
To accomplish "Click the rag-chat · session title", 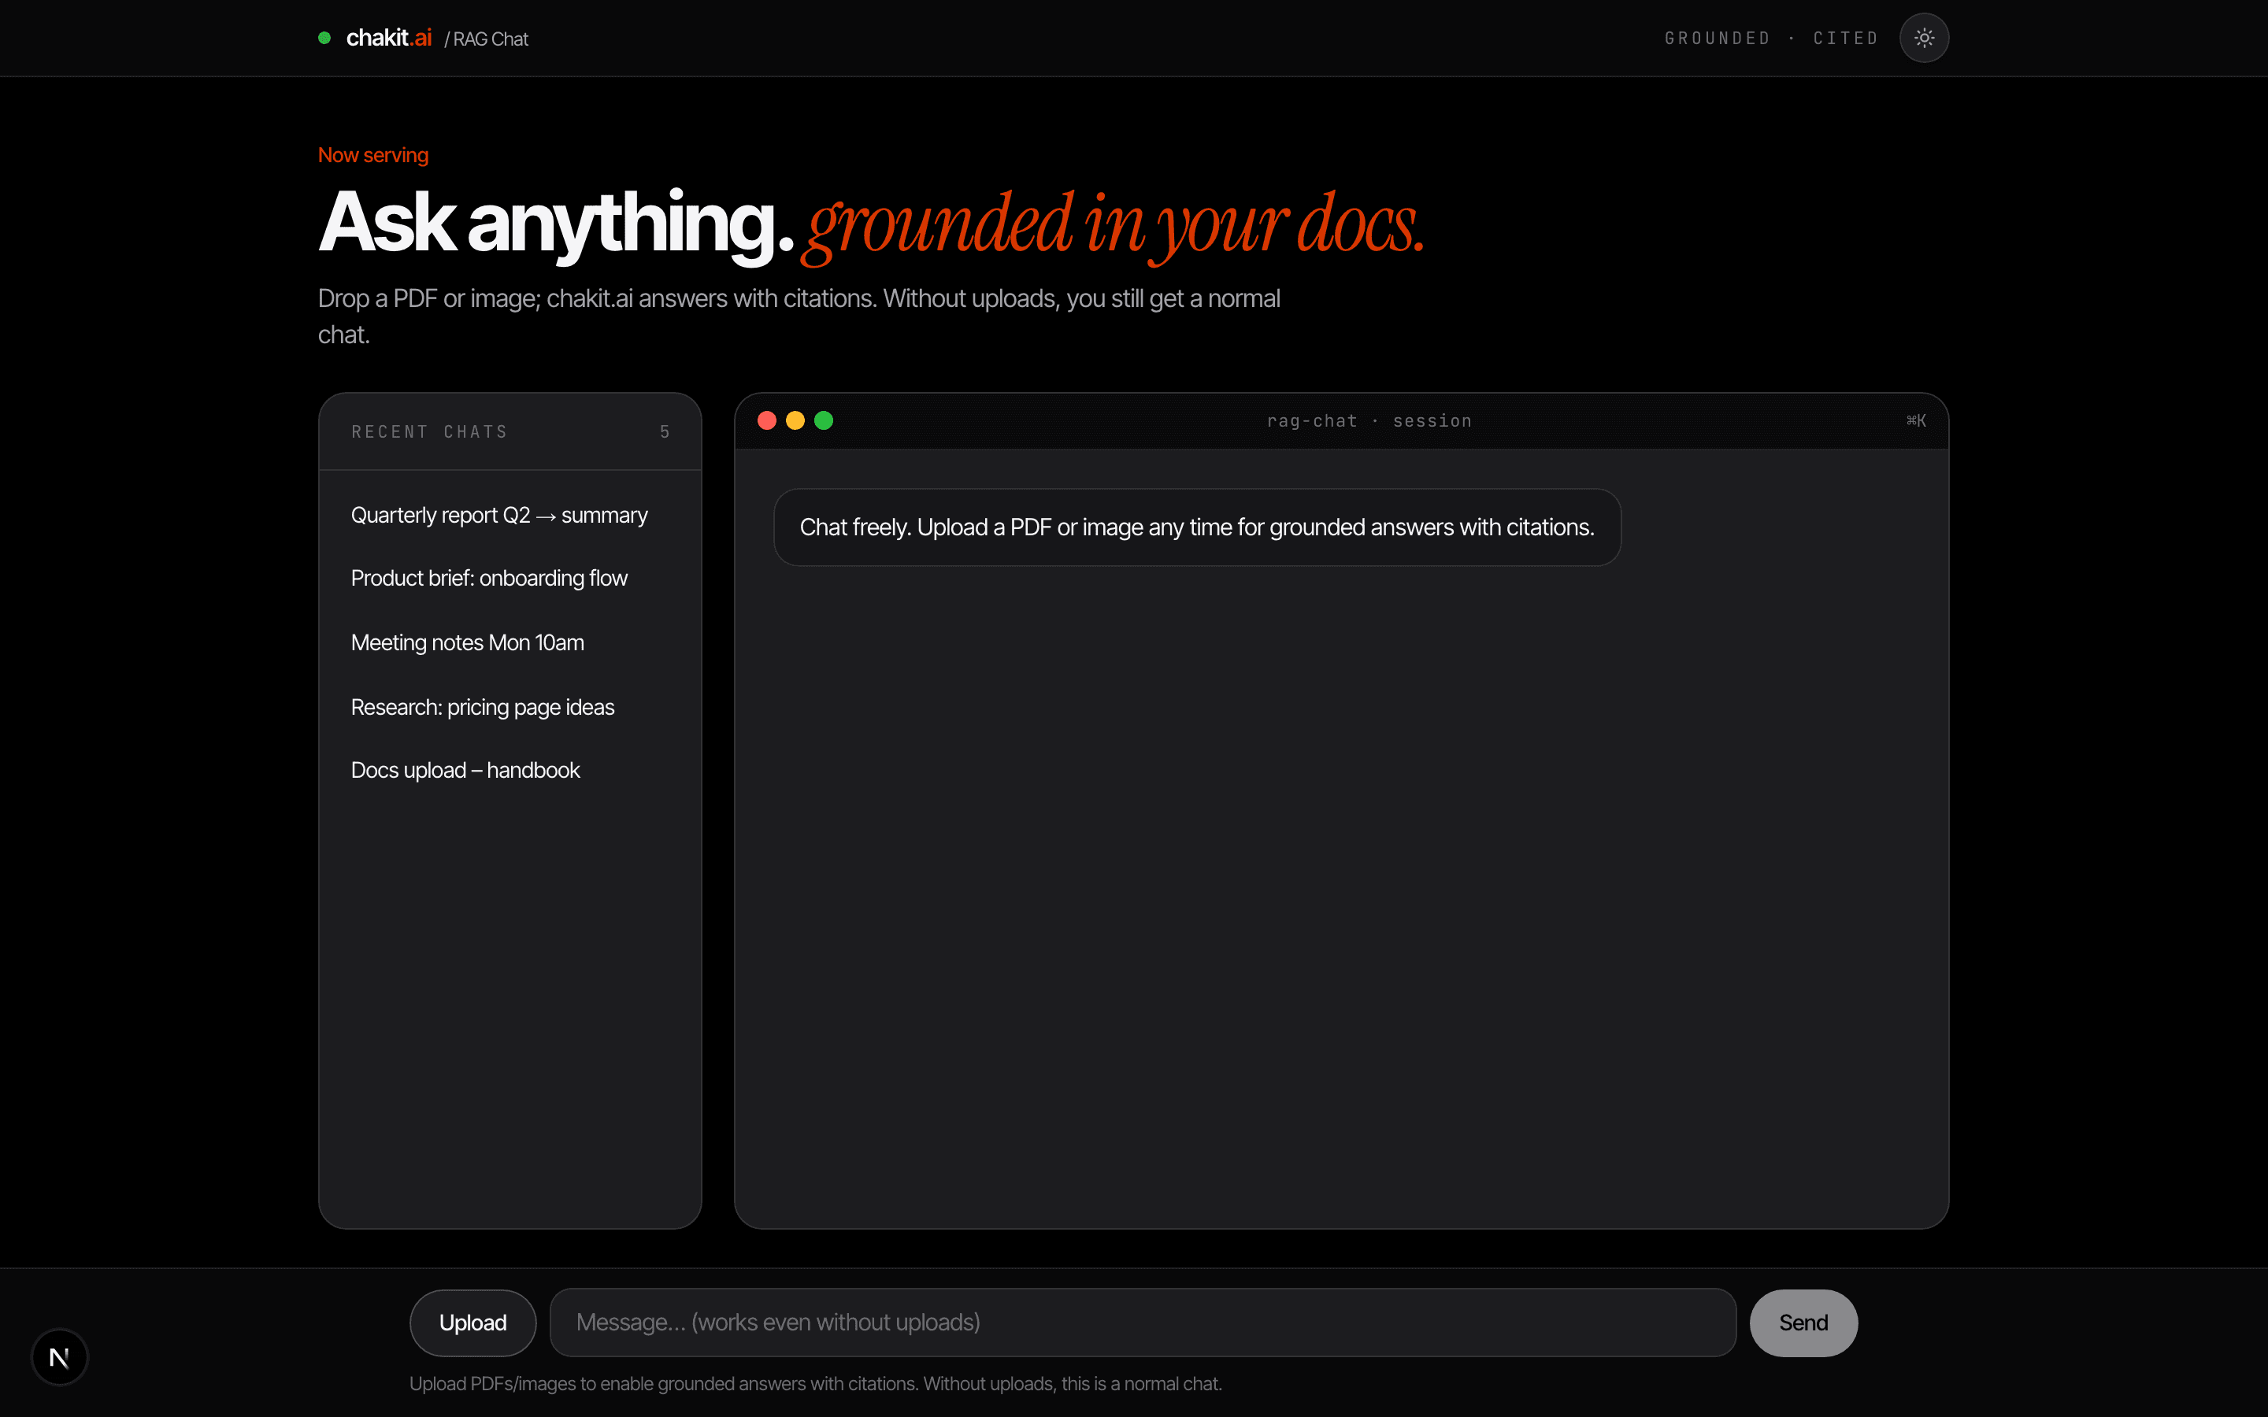I will coord(1369,421).
